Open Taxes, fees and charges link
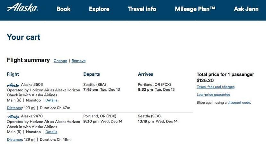The image size is (266, 144). [x=216, y=87]
